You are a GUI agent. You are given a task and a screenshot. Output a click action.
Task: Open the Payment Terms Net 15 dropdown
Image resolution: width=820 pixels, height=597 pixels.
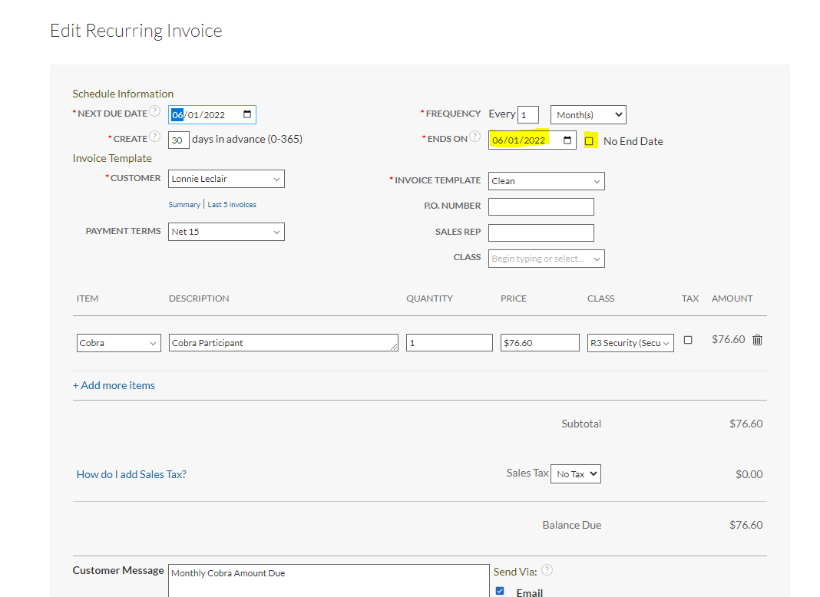226,232
